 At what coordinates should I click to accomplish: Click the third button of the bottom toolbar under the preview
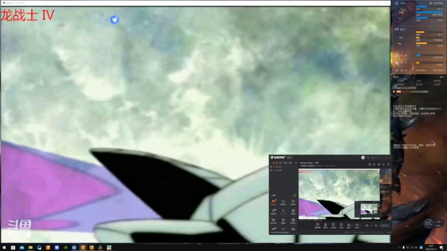(x=333, y=225)
